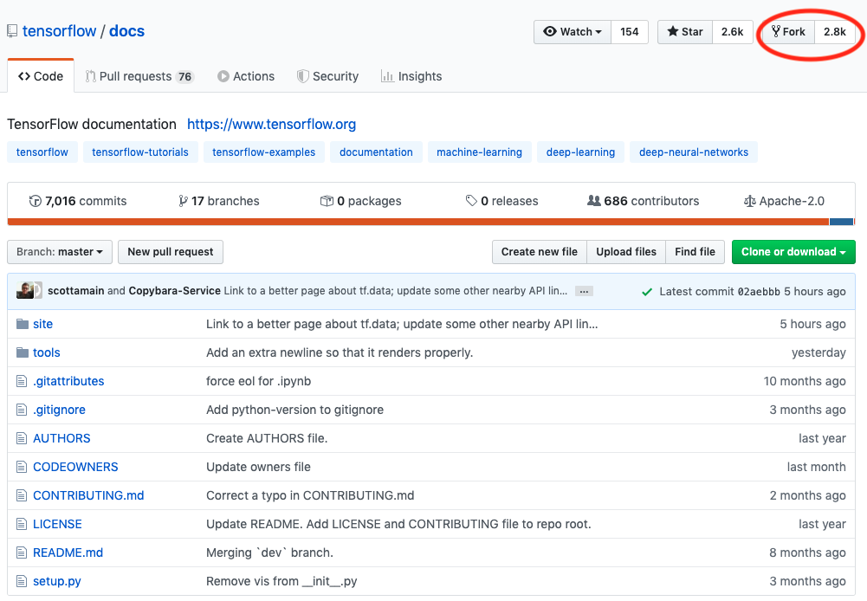Open 'Correct a typo in CONTRIBUTING.md' commit message
This screenshot has height=601, width=867.
click(310, 496)
